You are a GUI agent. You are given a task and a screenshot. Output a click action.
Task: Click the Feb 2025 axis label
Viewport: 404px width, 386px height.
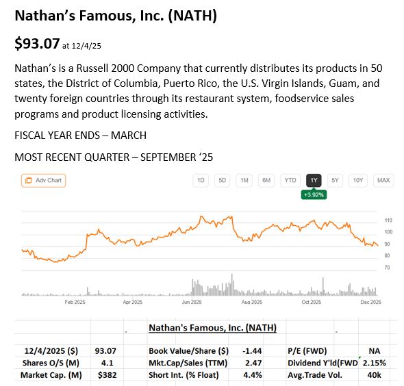click(x=75, y=302)
